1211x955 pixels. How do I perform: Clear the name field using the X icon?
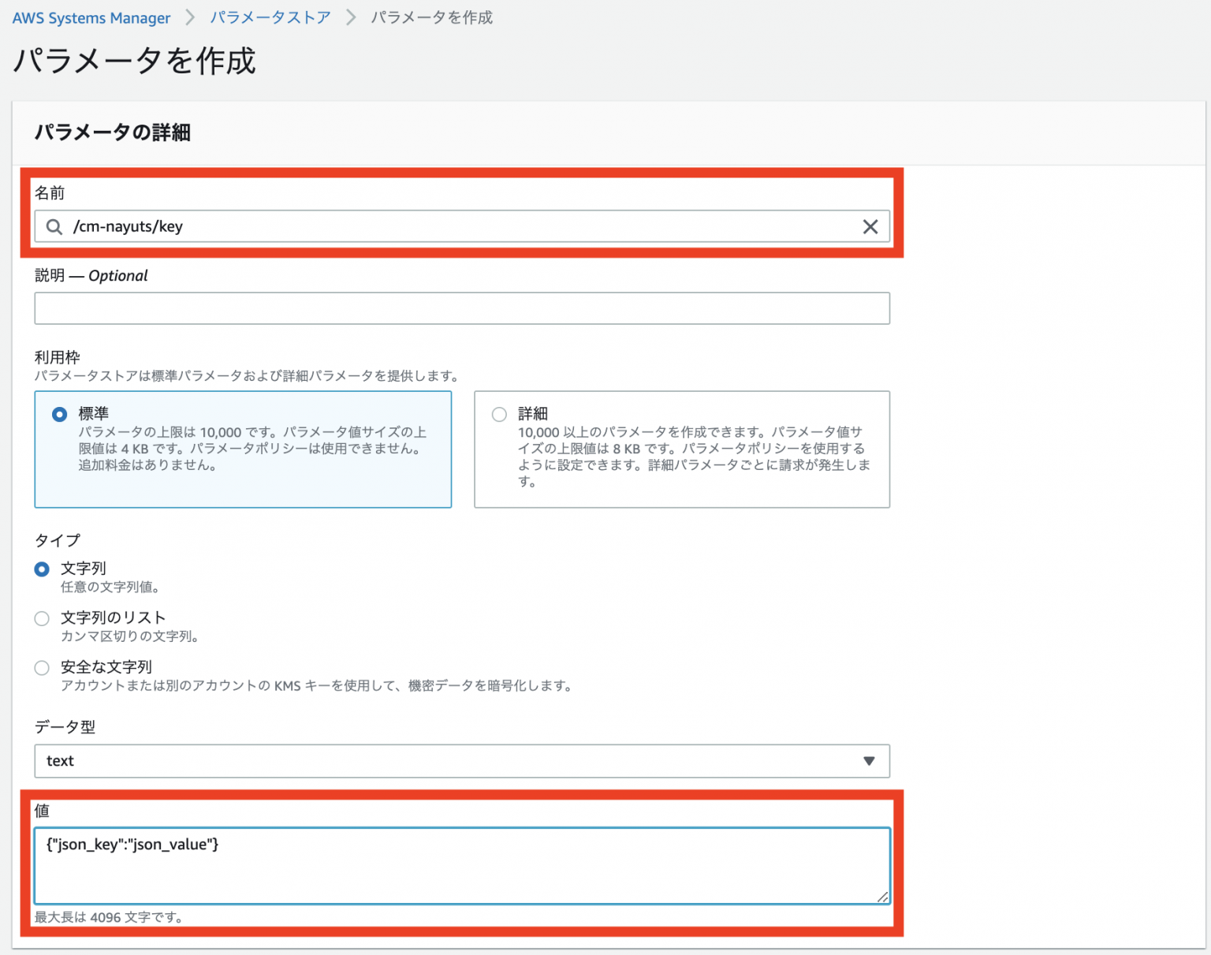coord(870,226)
